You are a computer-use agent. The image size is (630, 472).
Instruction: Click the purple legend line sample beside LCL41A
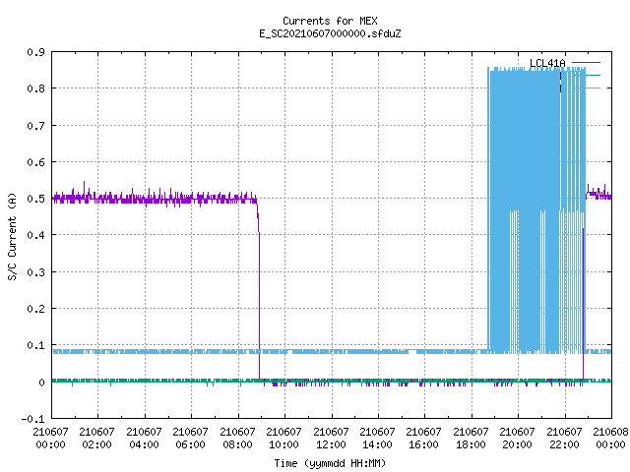coord(586,63)
